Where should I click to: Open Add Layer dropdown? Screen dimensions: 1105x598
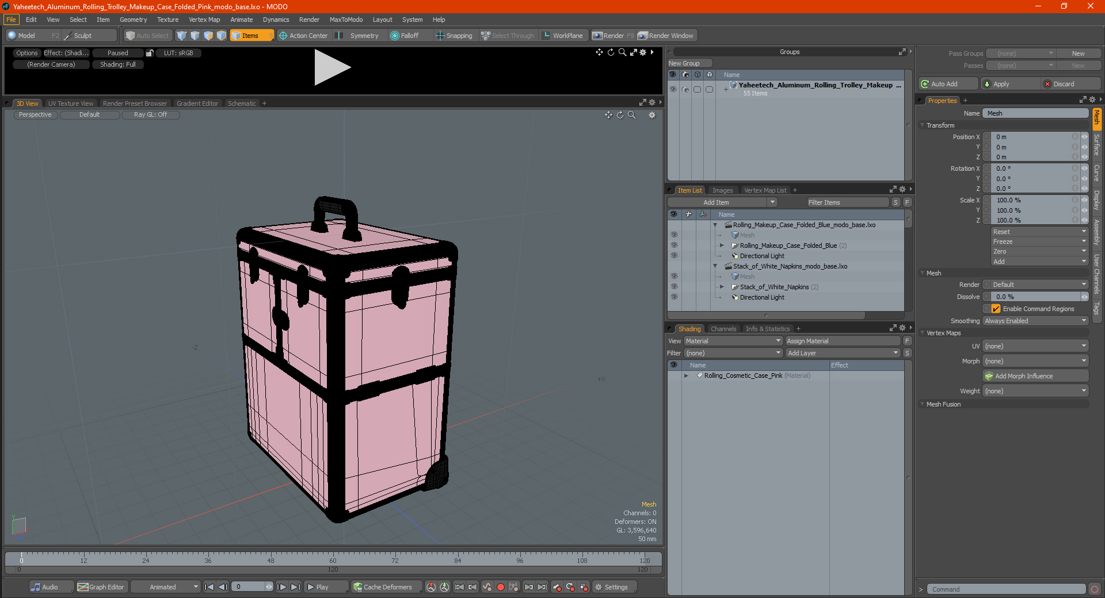tap(843, 353)
